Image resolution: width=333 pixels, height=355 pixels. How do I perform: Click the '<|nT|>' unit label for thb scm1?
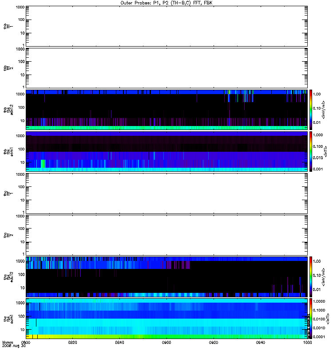click(x=325, y=151)
